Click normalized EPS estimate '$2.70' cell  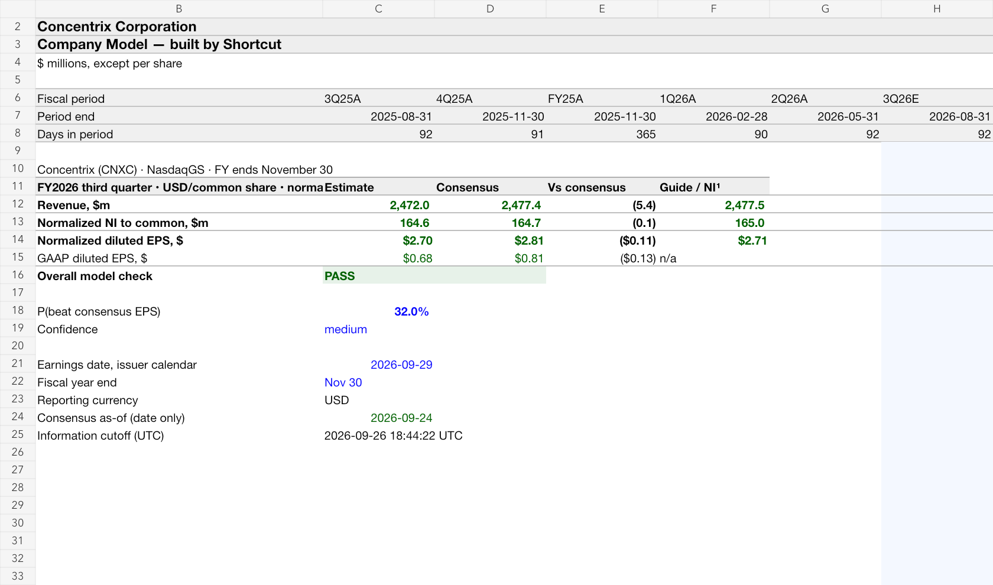pos(378,240)
